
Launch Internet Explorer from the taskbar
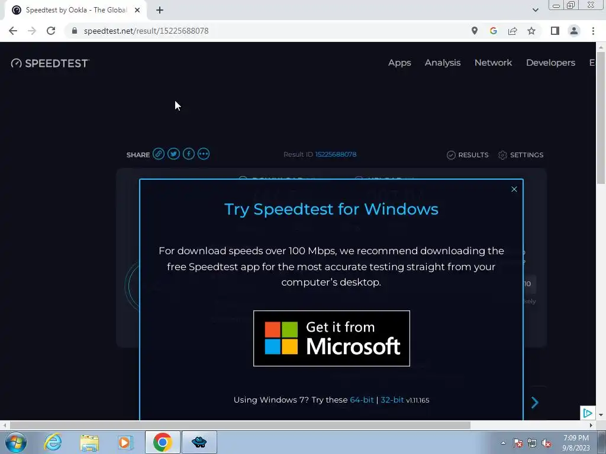point(53,442)
